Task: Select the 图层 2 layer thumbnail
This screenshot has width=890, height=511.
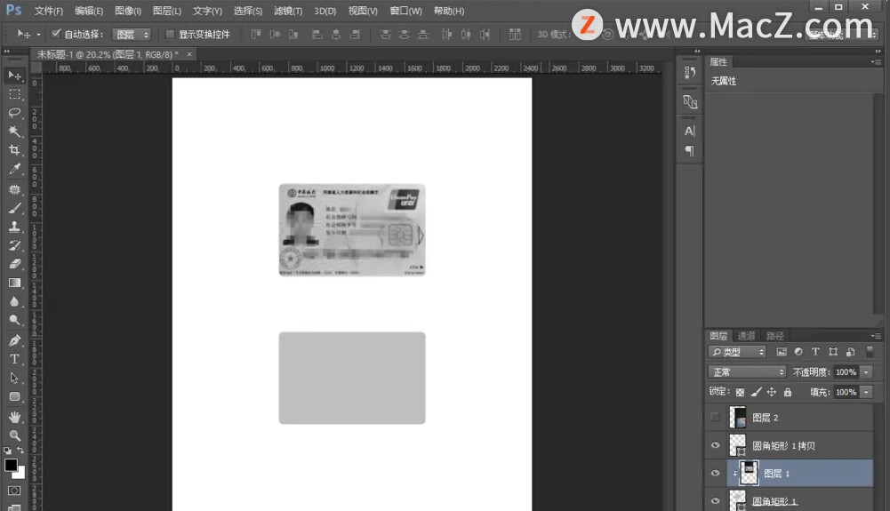Action: (738, 417)
